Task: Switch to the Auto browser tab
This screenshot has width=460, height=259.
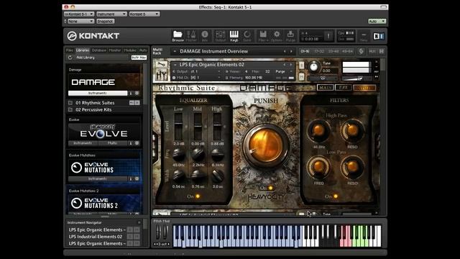Action: pos(143,50)
